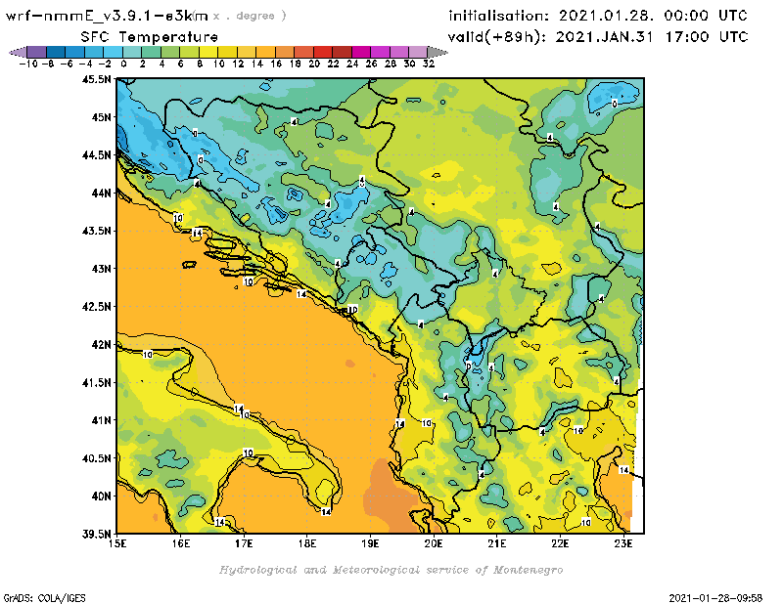Pick the green legend swatch between 4 and 6
783x604 pixels.
(169, 52)
